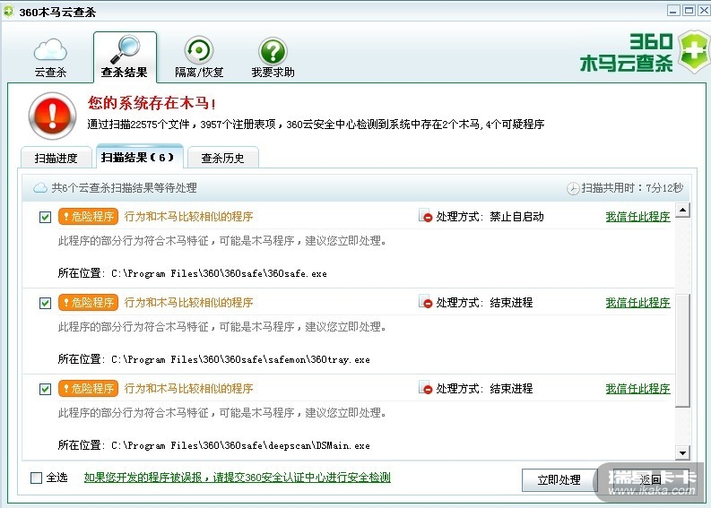This screenshot has width=711, height=508.
Task: Trust the 360tray.exe program via 我信任此程序
Action: 637,302
